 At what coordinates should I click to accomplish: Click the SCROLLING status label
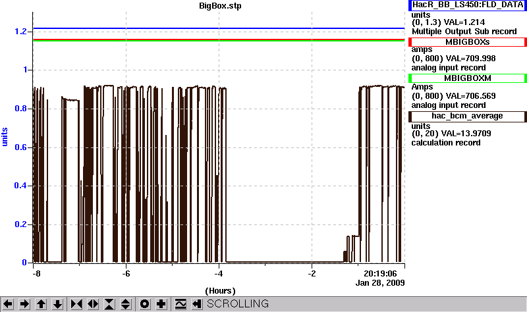tap(238, 304)
